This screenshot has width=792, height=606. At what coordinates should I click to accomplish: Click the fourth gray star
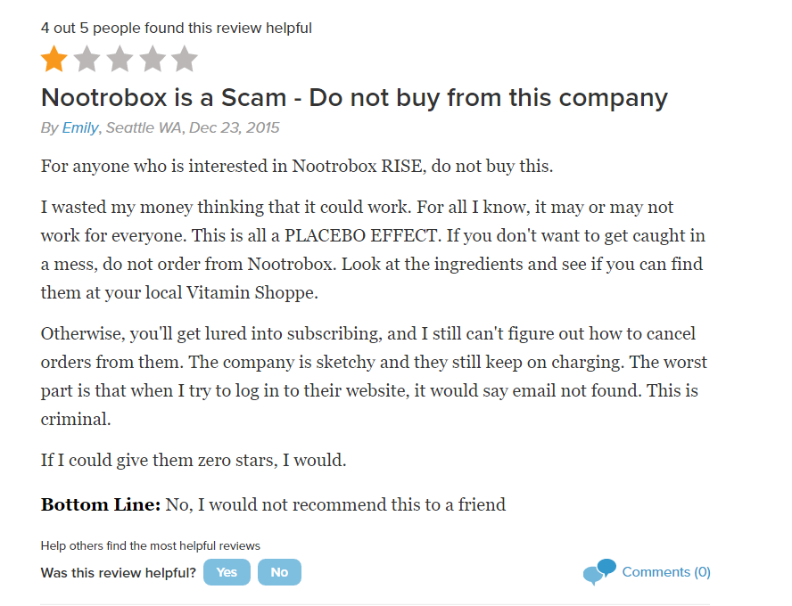click(x=152, y=60)
